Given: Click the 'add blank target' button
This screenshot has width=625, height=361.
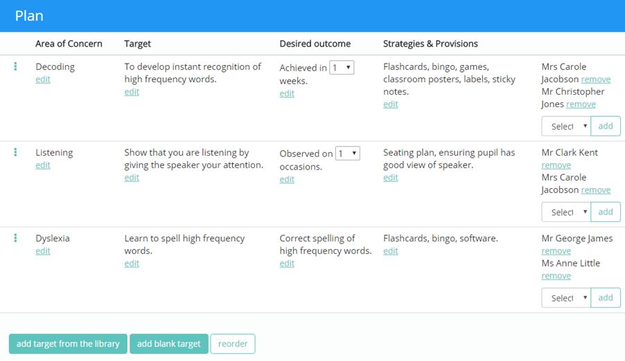Looking at the screenshot, I should coord(169,344).
